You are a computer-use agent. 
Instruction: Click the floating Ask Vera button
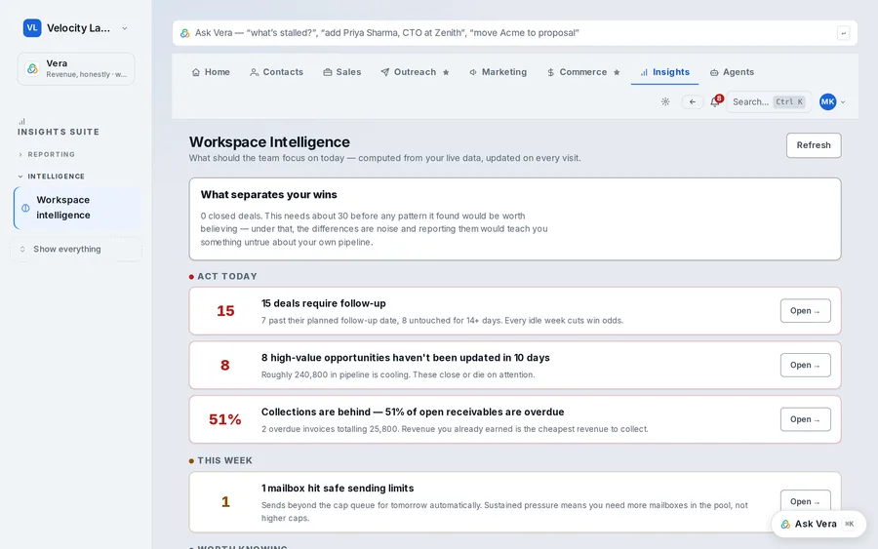pyautogui.click(x=818, y=524)
